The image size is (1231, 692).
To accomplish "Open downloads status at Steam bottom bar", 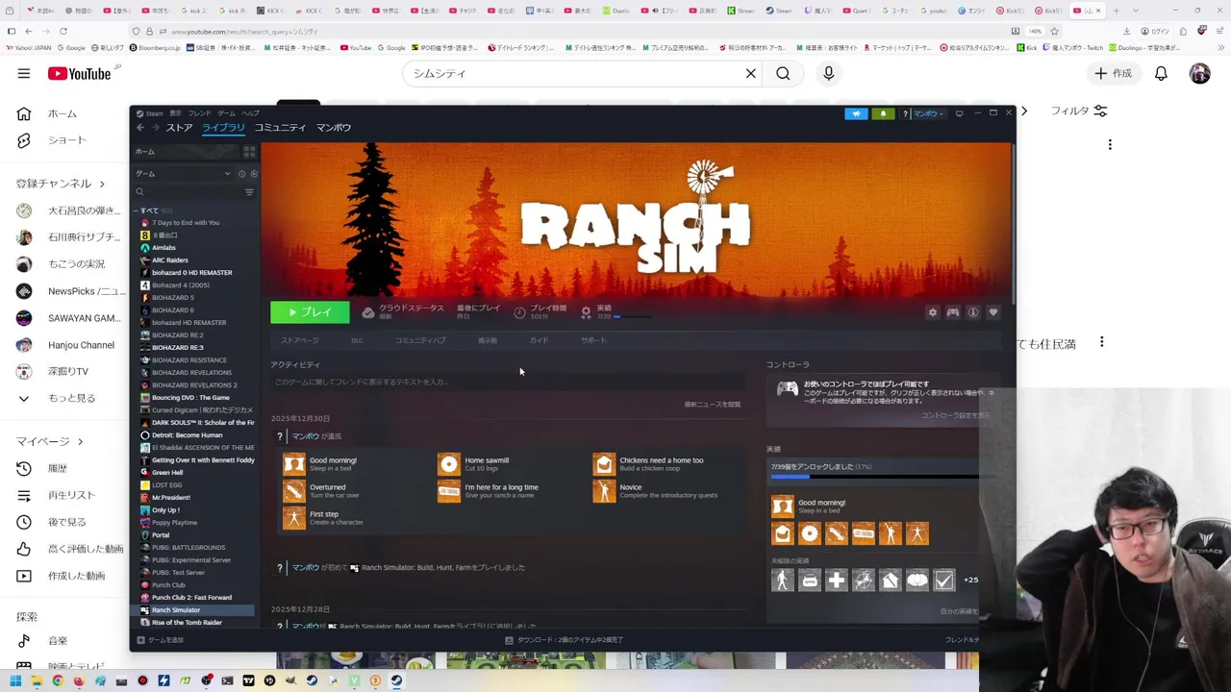I will pos(565,640).
